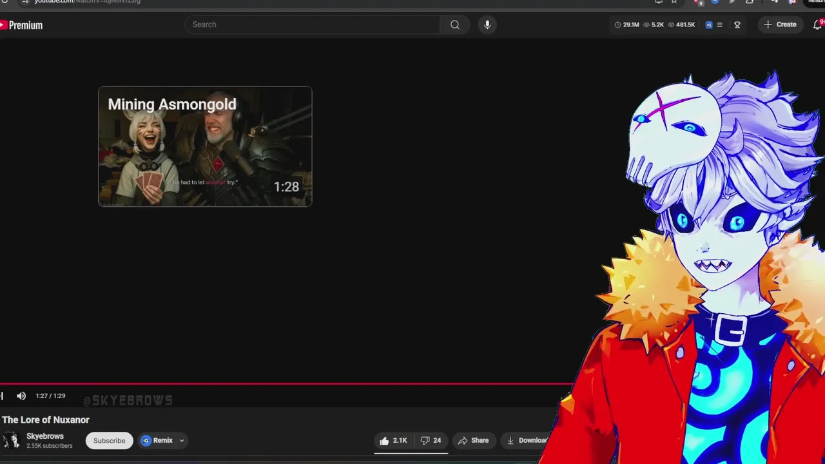Like the video with 2.1K likes

pyautogui.click(x=393, y=441)
